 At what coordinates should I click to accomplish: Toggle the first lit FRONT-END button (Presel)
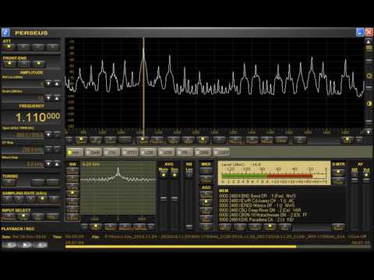(9, 64)
